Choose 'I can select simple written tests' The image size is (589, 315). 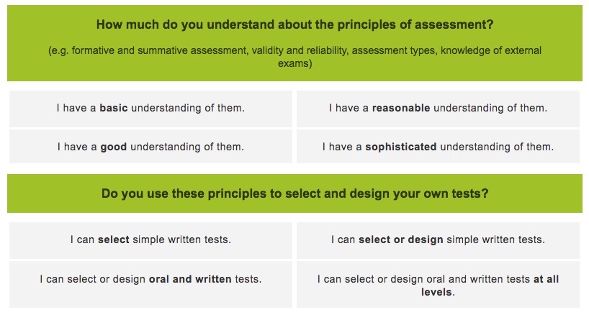[x=150, y=240]
